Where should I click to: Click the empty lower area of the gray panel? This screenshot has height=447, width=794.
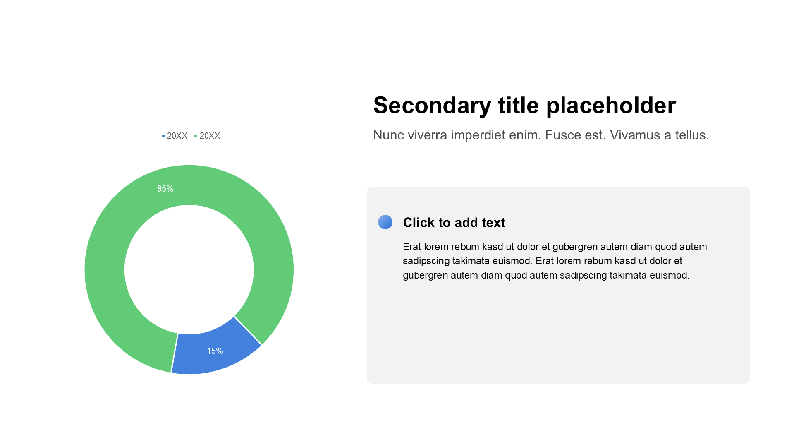558,339
